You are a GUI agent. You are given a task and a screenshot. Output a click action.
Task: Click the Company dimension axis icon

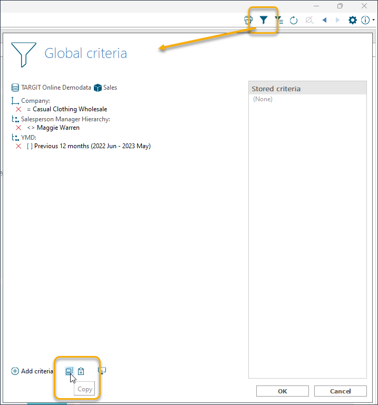point(15,101)
